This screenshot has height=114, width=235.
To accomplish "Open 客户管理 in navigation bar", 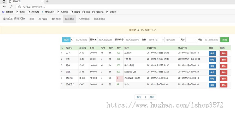I will tap(56, 19).
